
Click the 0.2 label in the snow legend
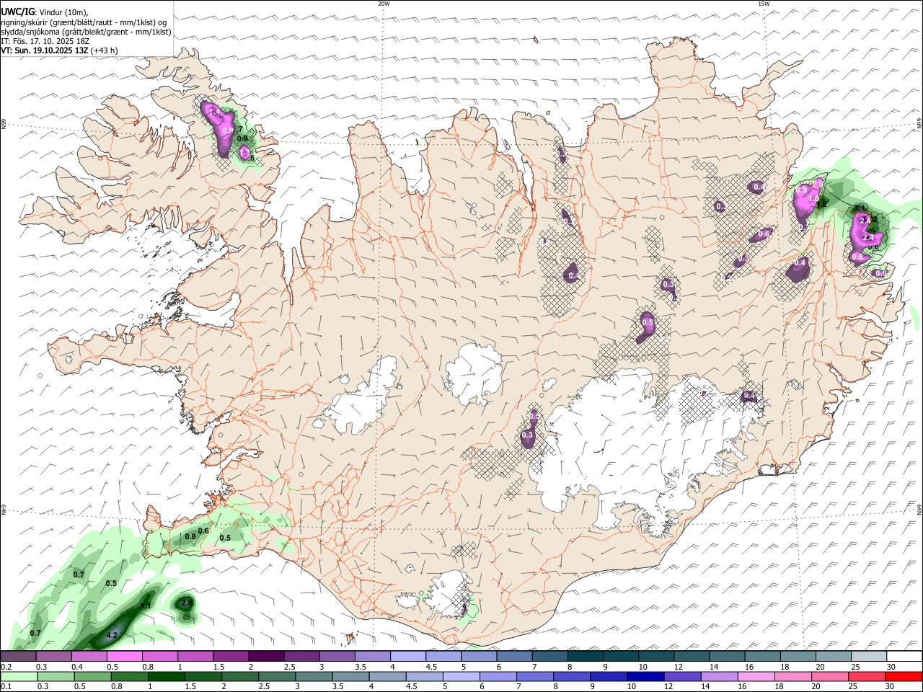6,667
